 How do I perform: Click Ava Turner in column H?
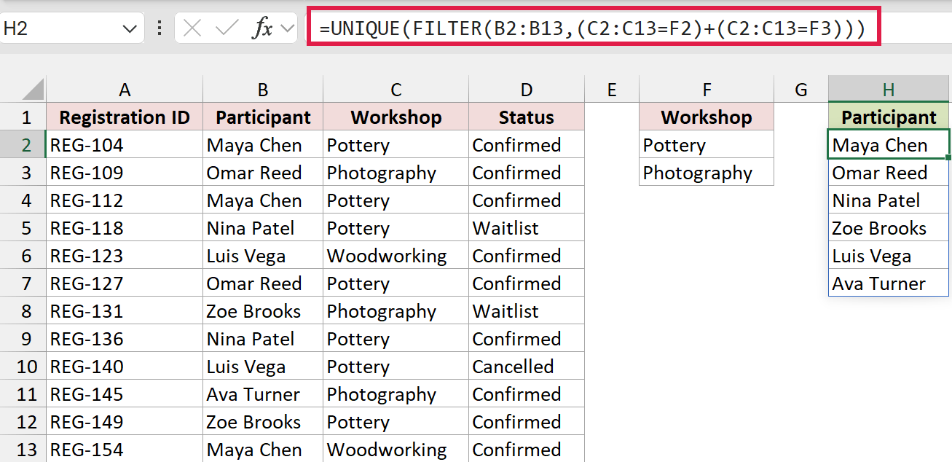tap(889, 283)
